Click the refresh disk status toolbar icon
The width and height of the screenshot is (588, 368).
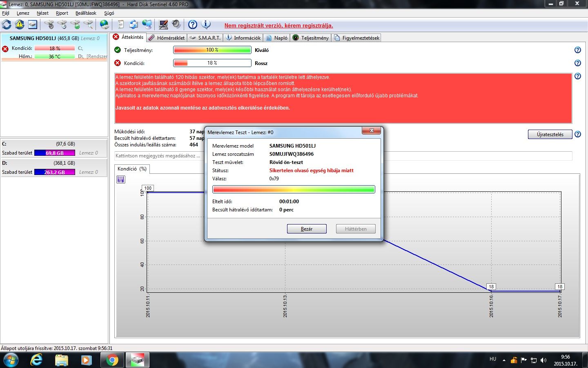tap(7, 25)
